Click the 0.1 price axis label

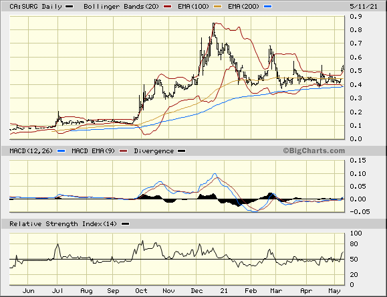coord(356,126)
